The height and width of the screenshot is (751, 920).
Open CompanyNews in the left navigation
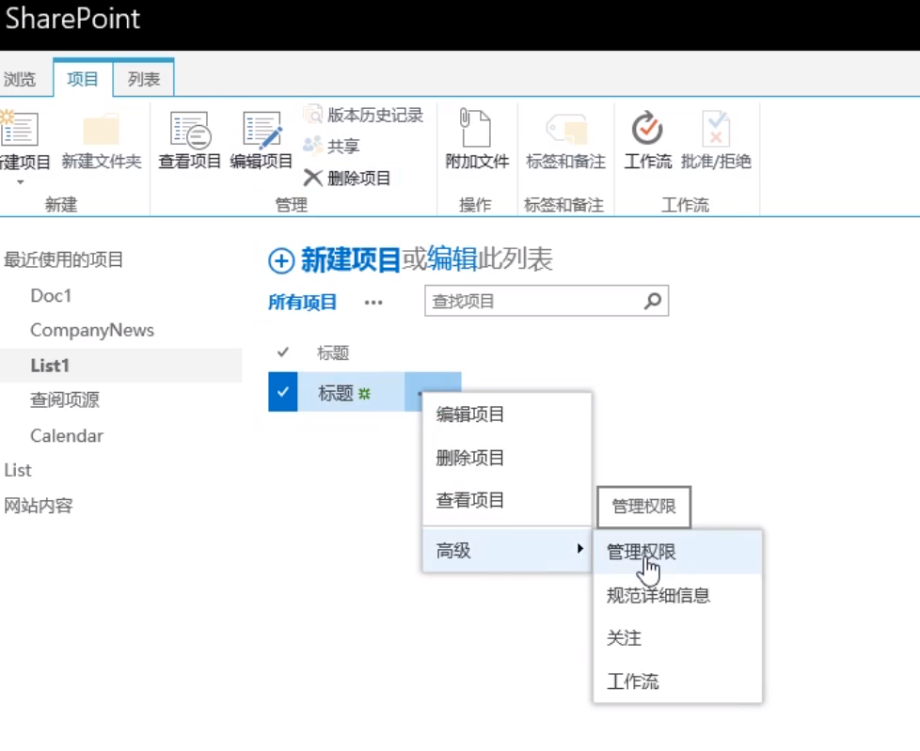(92, 330)
